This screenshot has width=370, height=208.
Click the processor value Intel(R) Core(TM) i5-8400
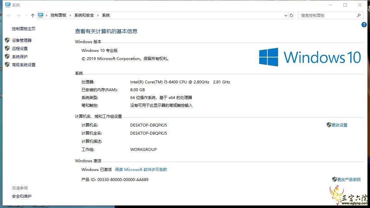point(180,82)
